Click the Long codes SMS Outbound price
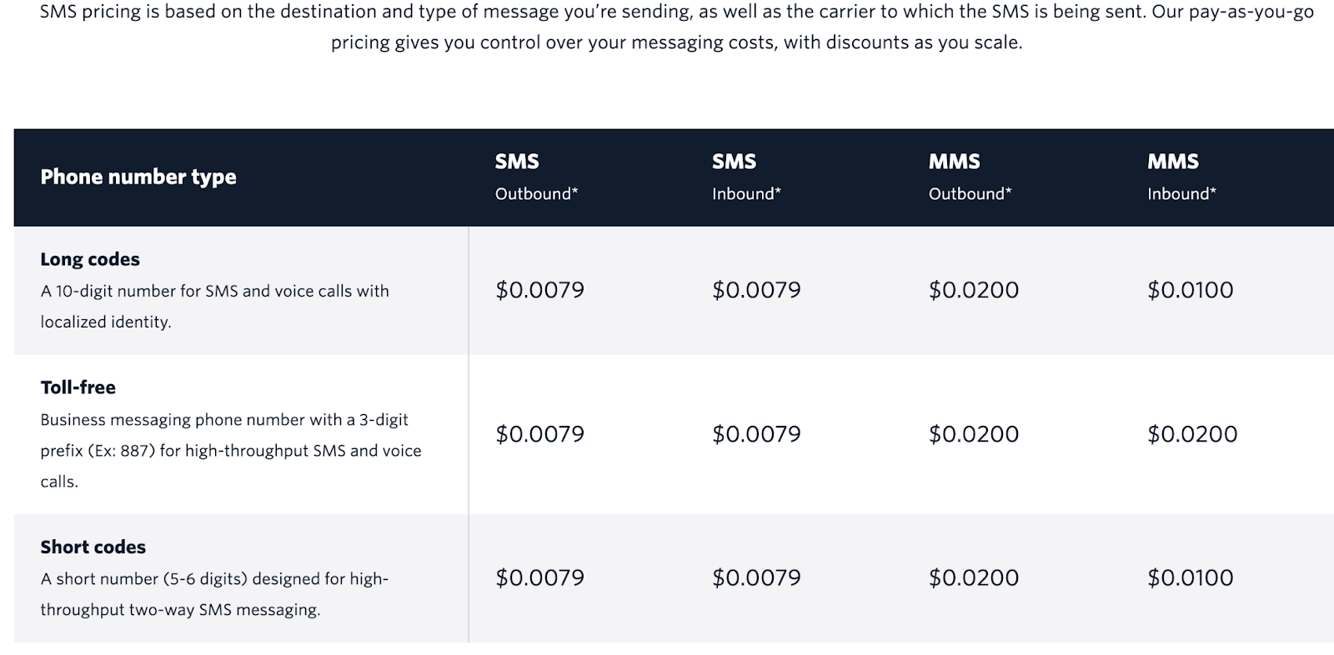1334x655 pixels. (539, 290)
